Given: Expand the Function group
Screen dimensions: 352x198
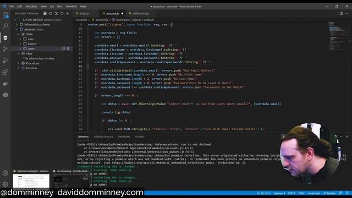Looking at the screenshot, I should coord(18,68).
